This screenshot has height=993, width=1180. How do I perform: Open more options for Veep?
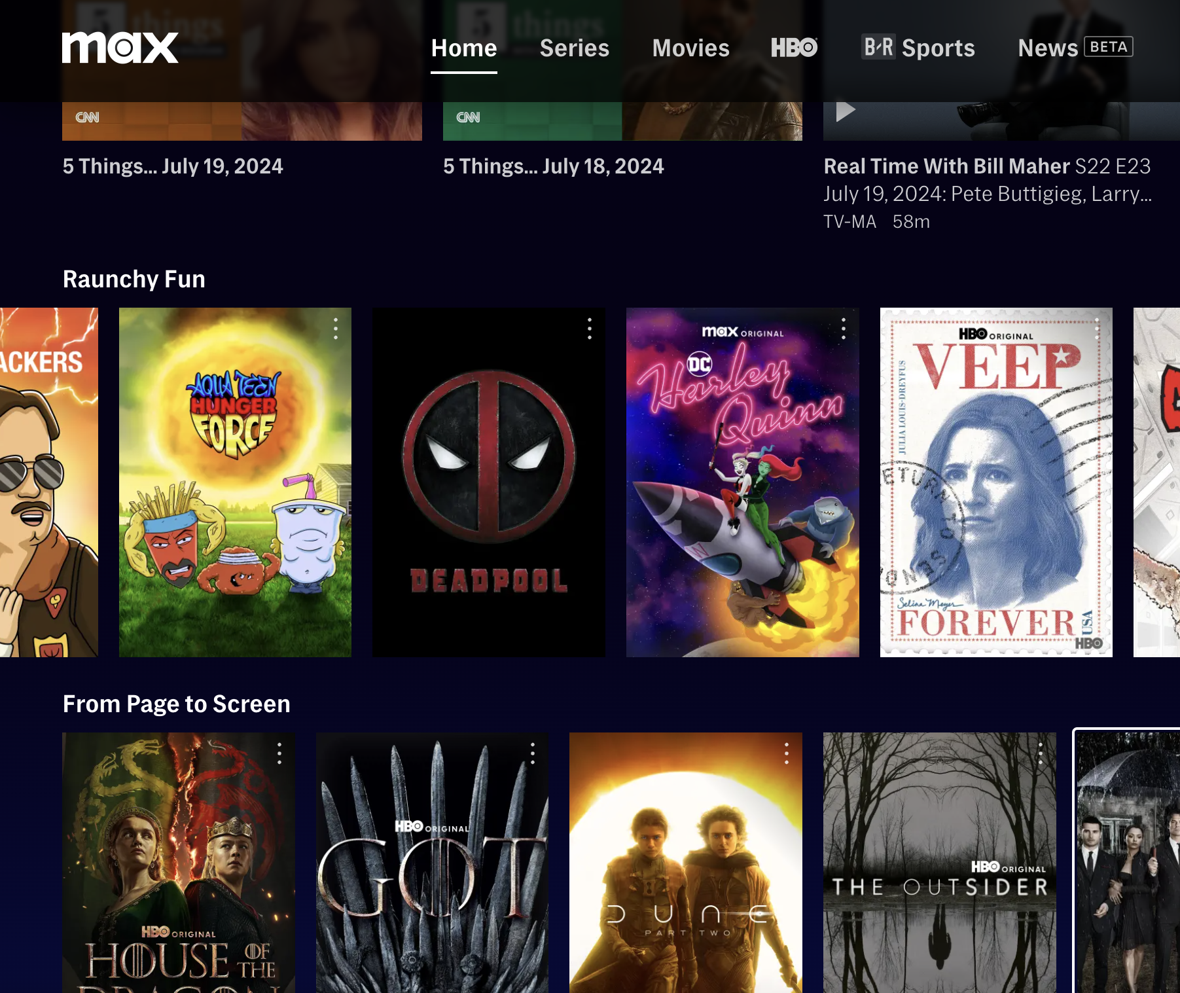tap(1098, 329)
